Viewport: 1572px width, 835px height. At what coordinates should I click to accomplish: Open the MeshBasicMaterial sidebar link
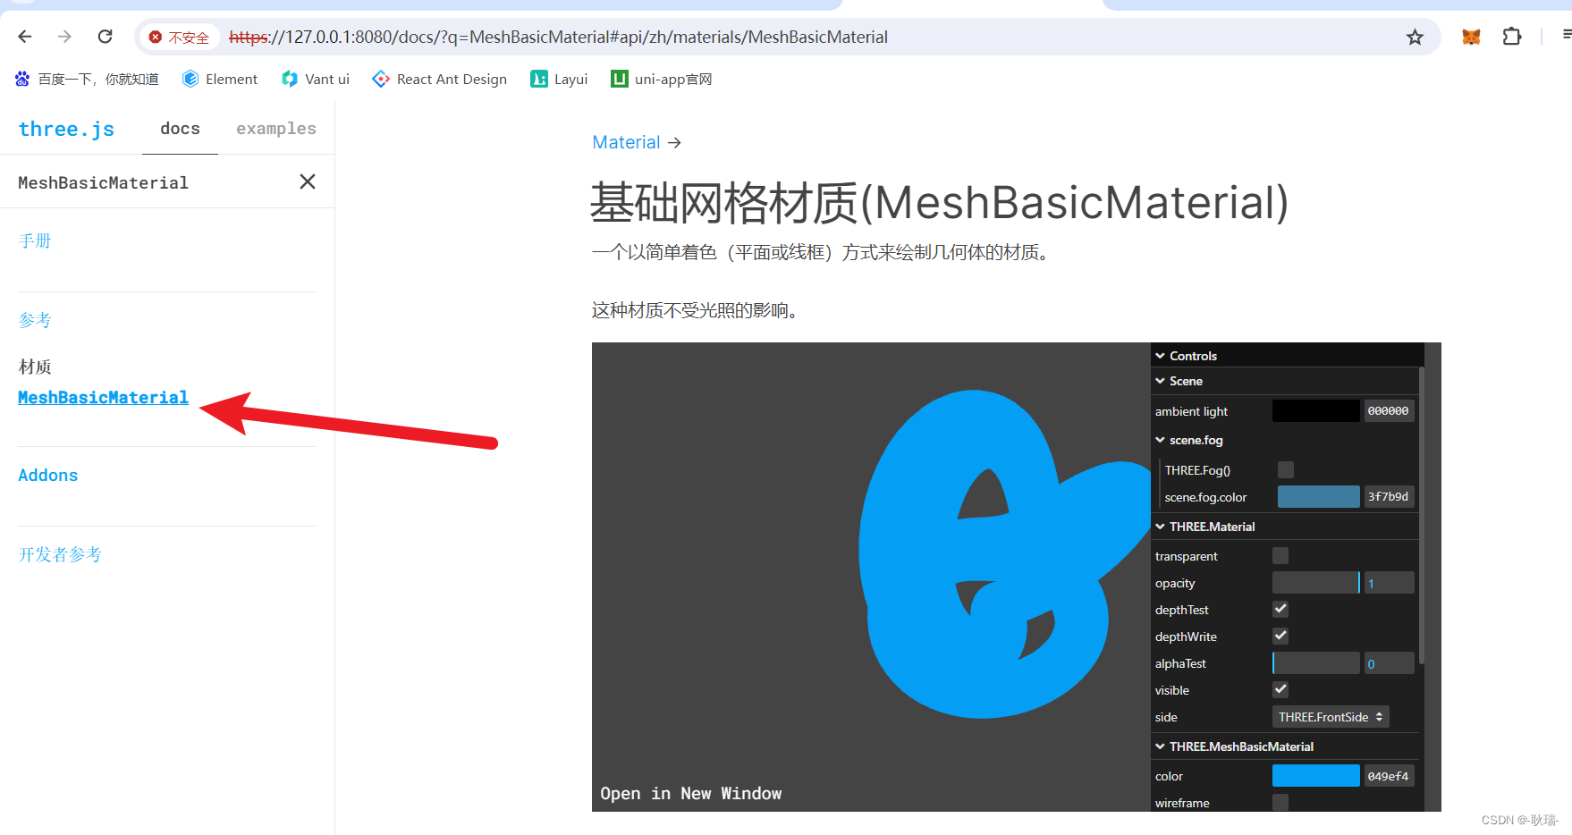click(103, 397)
